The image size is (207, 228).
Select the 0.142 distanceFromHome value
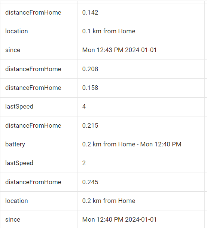[x=90, y=12]
